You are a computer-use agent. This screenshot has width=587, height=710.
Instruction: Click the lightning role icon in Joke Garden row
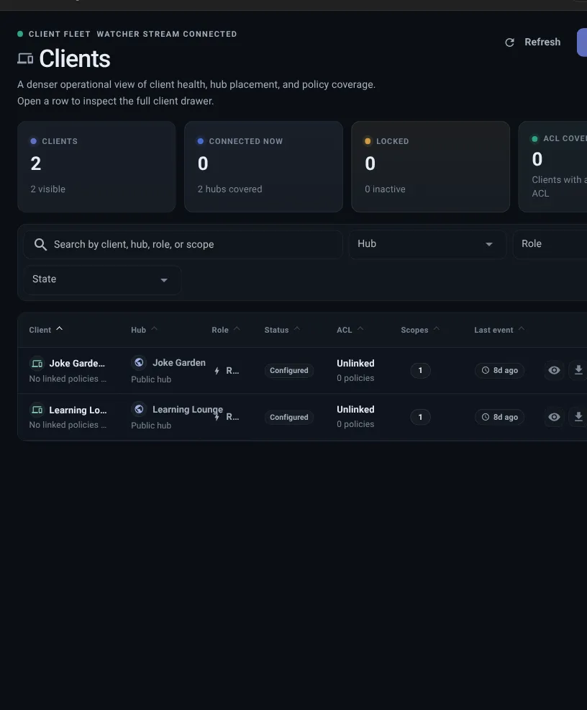coord(216,370)
